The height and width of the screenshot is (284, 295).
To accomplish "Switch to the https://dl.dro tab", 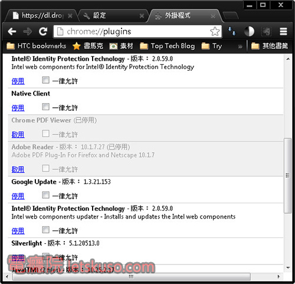I will [41, 15].
